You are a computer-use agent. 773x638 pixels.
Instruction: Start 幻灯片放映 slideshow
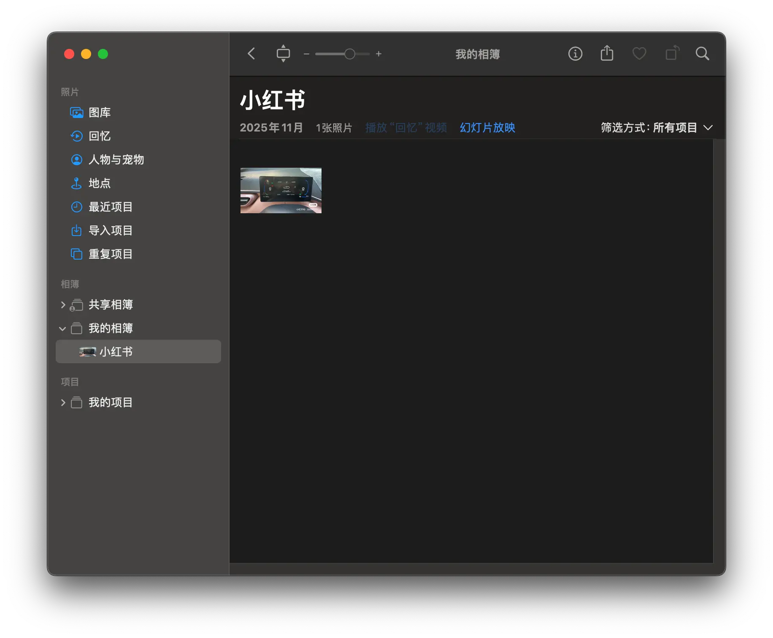click(x=487, y=128)
